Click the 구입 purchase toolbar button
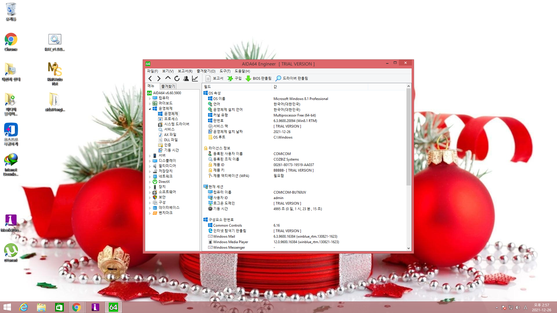Image resolution: width=557 pixels, height=313 pixels. point(234,78)
